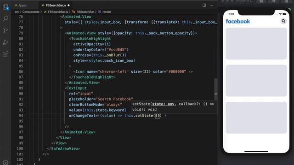The width and height of the screenshot is (294, 165).
Task: Click the onChangeText attribute on line 94
Action: point(82,115)
